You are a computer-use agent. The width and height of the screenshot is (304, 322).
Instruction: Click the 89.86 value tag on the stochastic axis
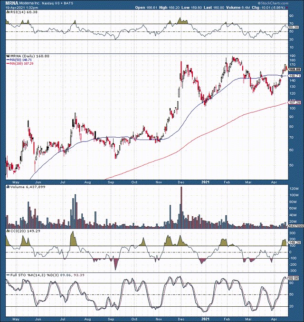coord(294,279)
